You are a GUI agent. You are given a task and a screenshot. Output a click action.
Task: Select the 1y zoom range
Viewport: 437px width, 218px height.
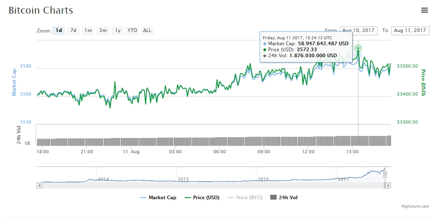pyautogui.click(x=118, y=31)
